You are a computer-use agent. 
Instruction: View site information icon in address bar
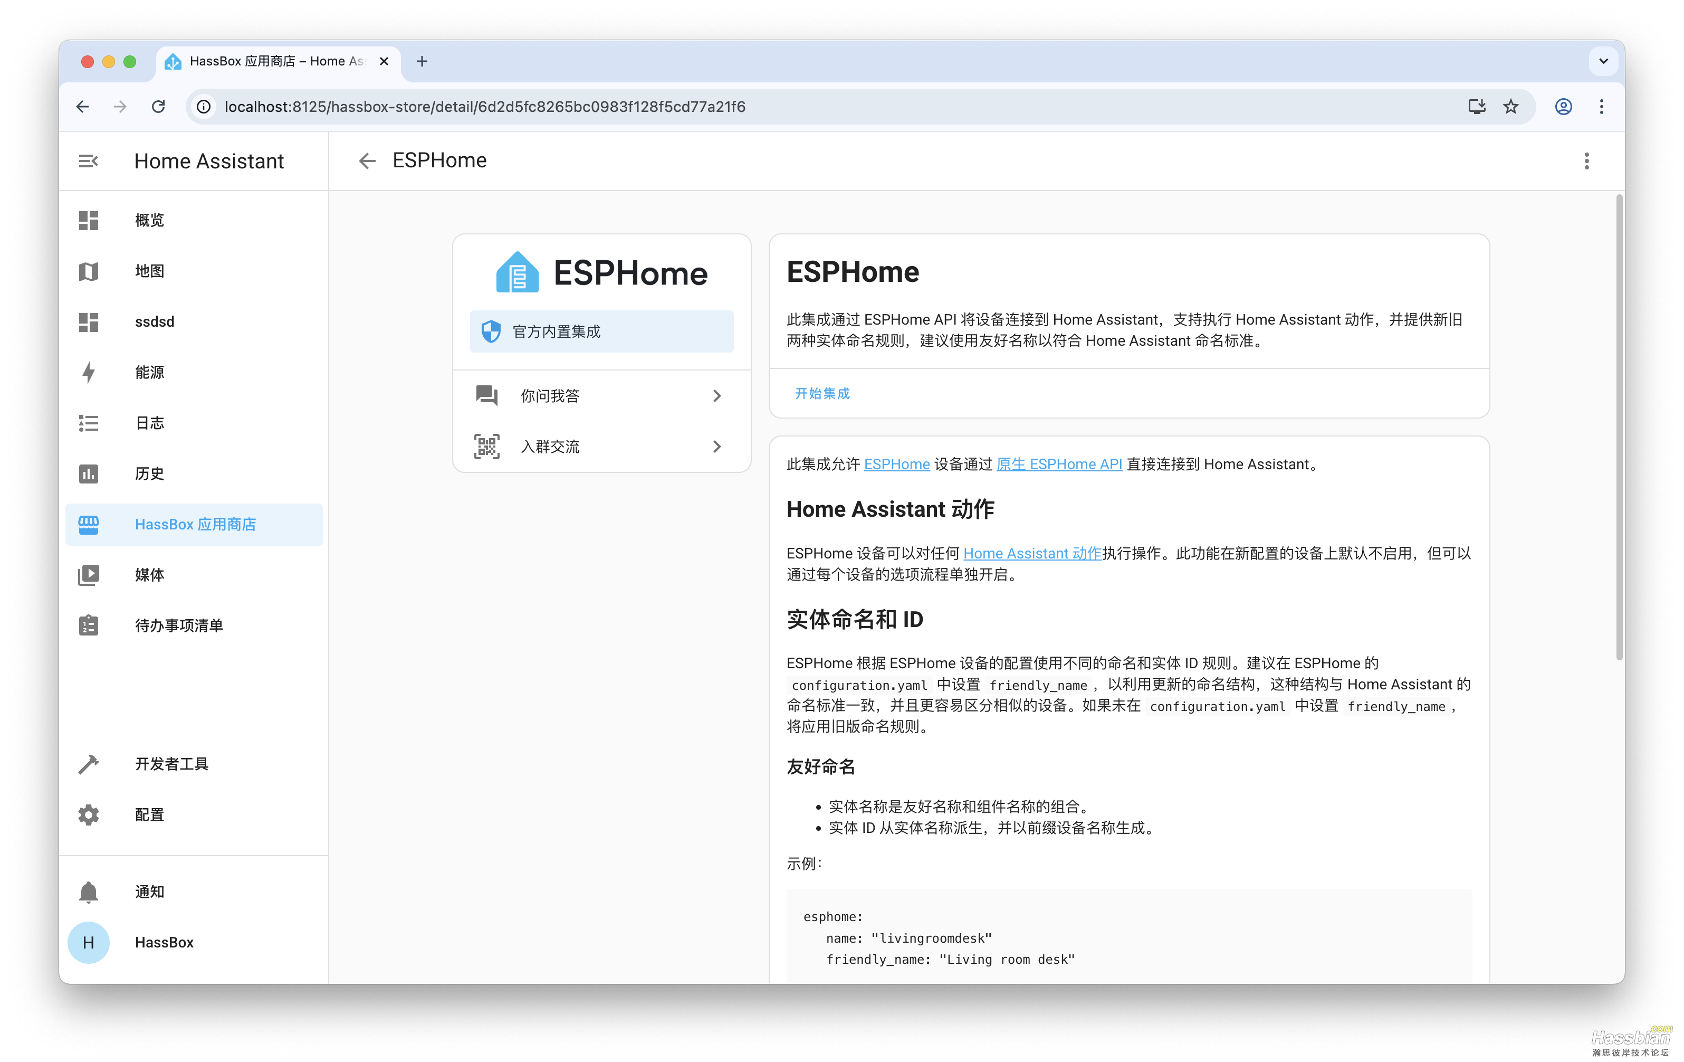[x=204, y=106]
